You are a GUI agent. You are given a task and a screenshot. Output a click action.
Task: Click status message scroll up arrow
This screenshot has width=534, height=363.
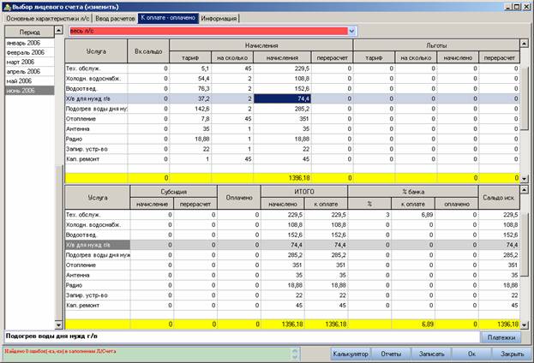click(x=295, y=350)
